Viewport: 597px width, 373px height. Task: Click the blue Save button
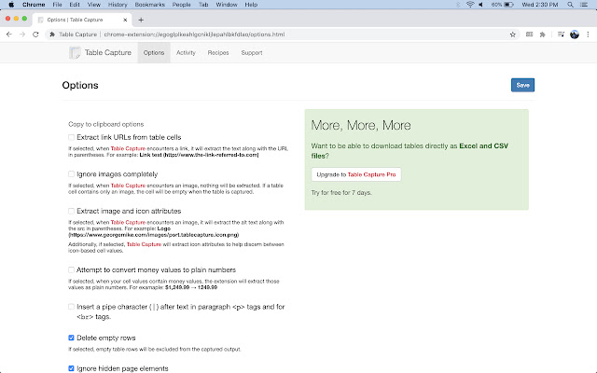522,85
